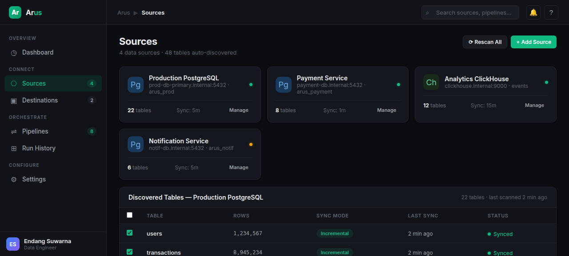
Task: Click the Sources breadcrumb text
Action: (153, 13)
